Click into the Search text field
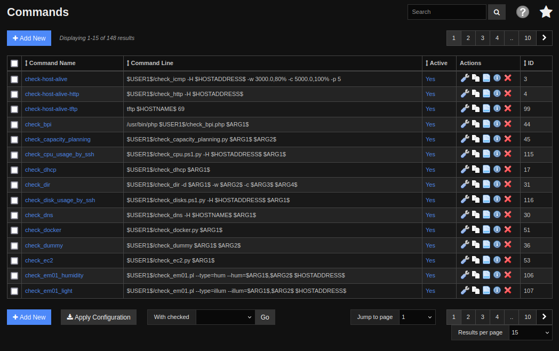 tap(446, 12)
